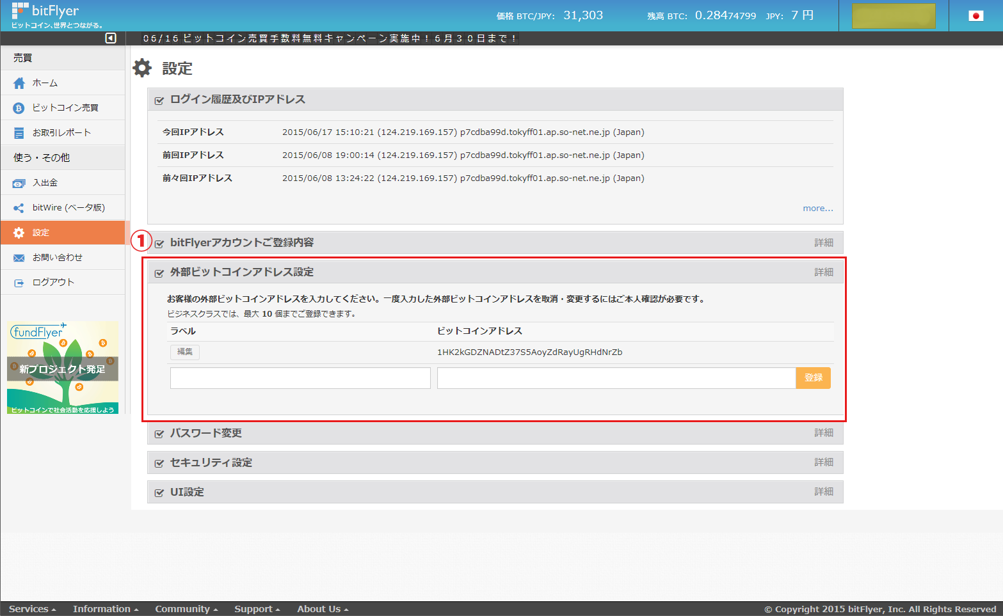
Task: Click the 前回IPアドレス row entry
Action: 495,155
